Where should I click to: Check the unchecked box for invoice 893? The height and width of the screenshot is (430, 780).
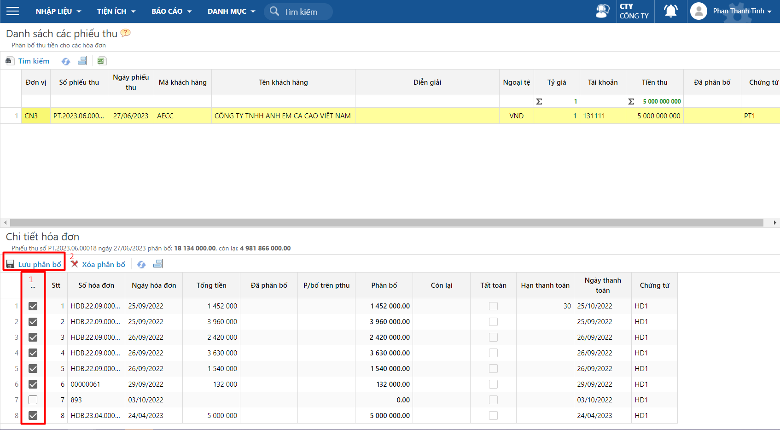click(33, 400)
